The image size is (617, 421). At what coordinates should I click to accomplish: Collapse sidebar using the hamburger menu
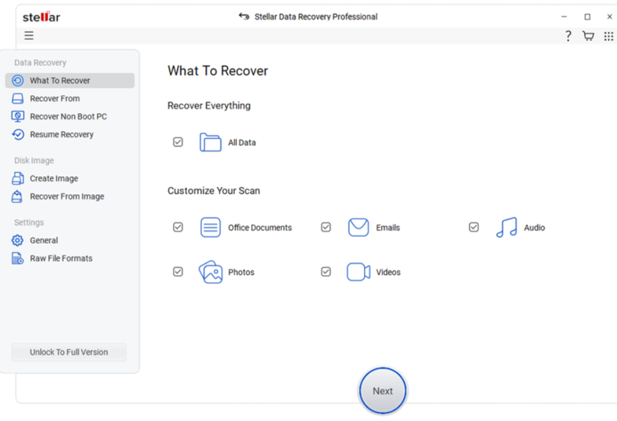click(29, 36)
